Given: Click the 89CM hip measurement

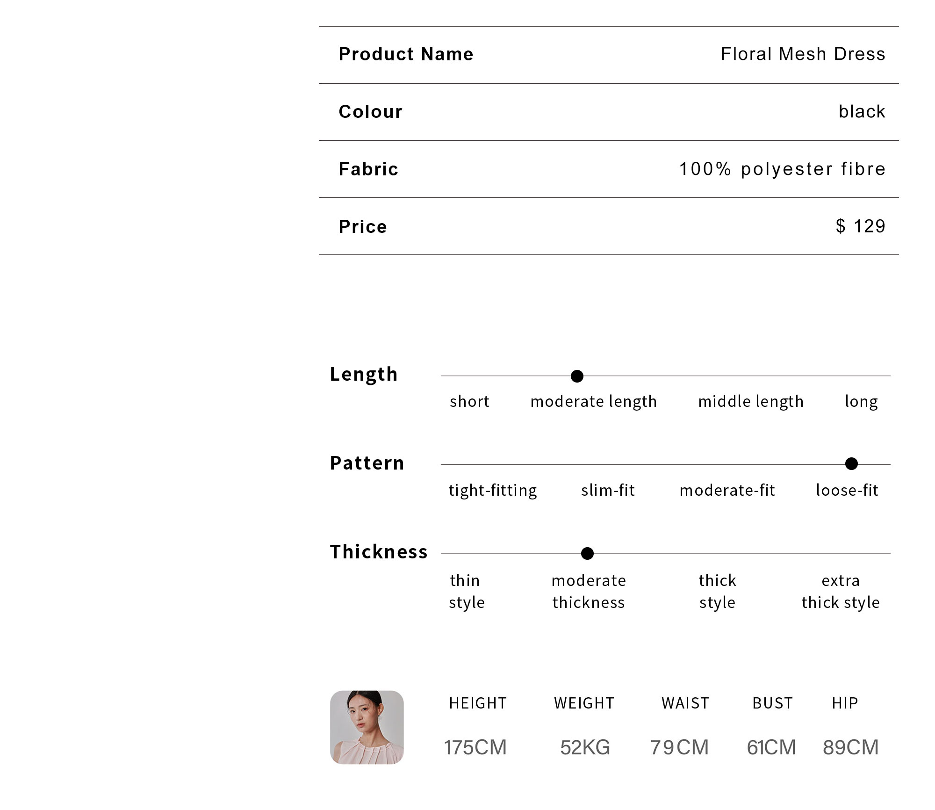Looking at the screenshot, I should pos(851,747).
